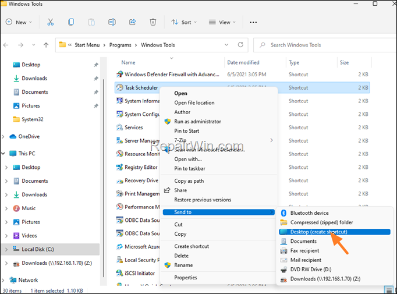This screenshot has height=294, width=397.
Task: Click the DVD RW Drive icon
Action: 283,270
